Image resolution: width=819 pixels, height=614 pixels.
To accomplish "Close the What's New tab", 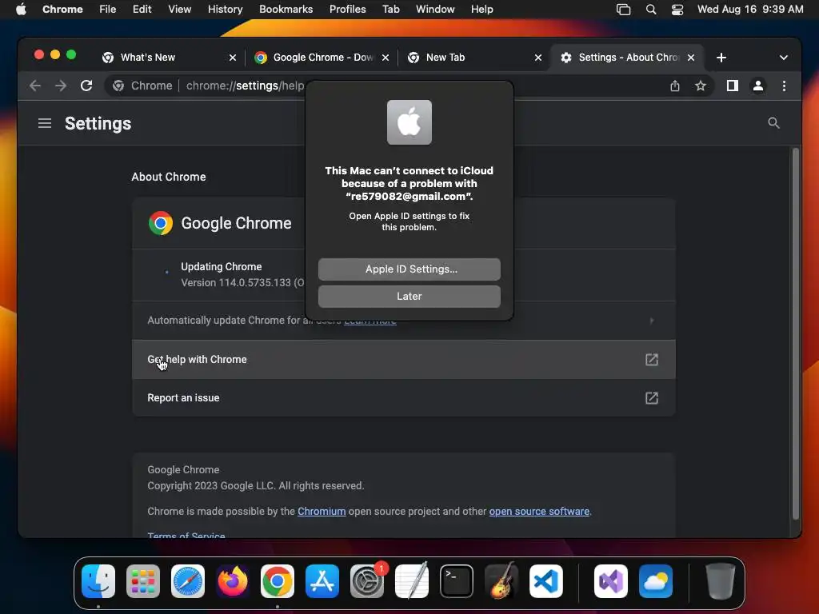I will (233, 58).
